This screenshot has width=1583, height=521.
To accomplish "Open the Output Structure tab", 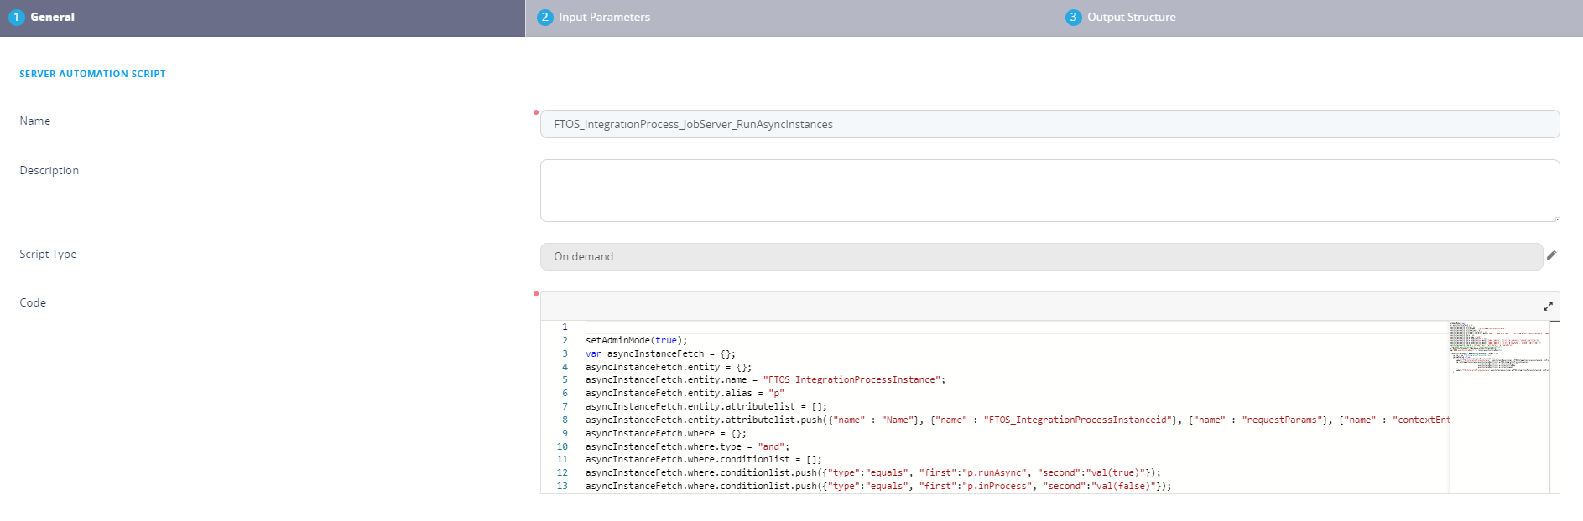I will click(1131, 18).
